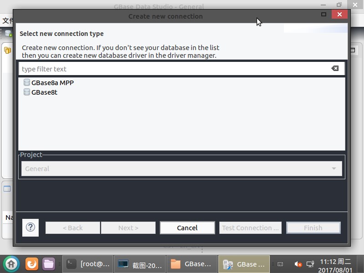364x273 pixels.
Task: Cancel the new connection dialog
Action: [x=187, y=228]
